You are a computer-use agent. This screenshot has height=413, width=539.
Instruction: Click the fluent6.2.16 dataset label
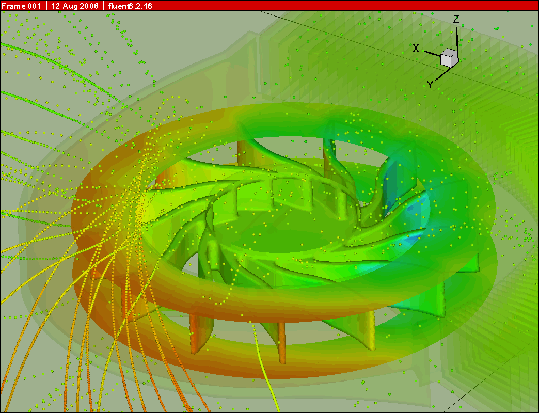(x=130, y=5)
